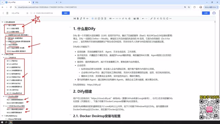Viewport: 220px width, 124px height.
Task: Jump to outline item 6.1.6.
Action: click(x=13, y=77)
